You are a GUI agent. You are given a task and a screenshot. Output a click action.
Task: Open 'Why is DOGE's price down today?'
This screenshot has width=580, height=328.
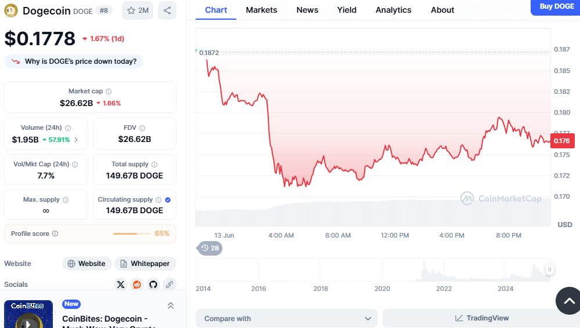[74, 61]
